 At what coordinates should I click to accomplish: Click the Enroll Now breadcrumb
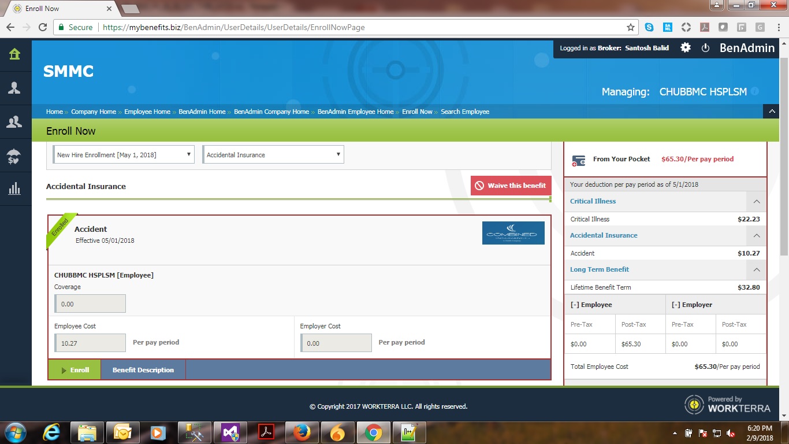(x=417, y=112)
